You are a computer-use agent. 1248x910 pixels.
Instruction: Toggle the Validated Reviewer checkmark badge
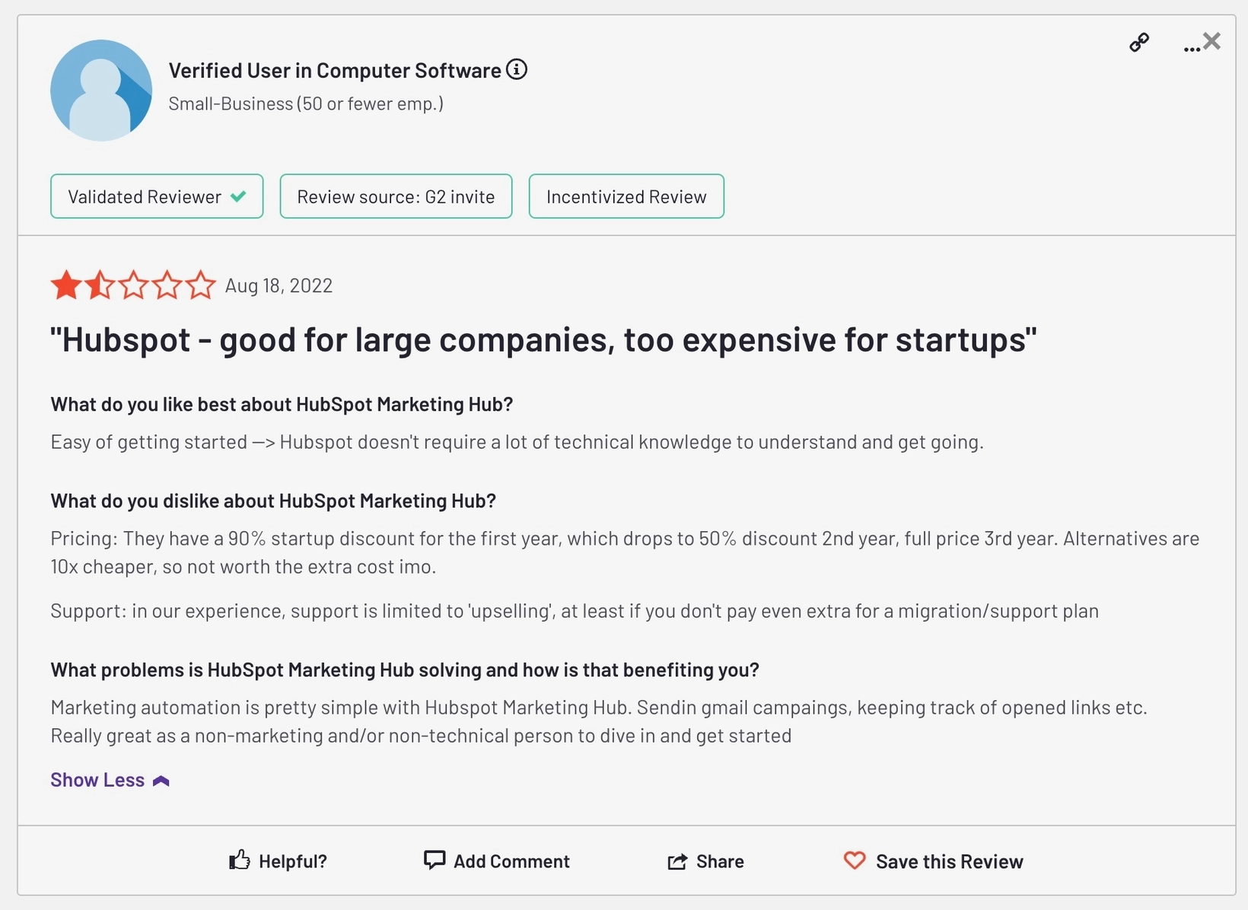pos(156,196)
